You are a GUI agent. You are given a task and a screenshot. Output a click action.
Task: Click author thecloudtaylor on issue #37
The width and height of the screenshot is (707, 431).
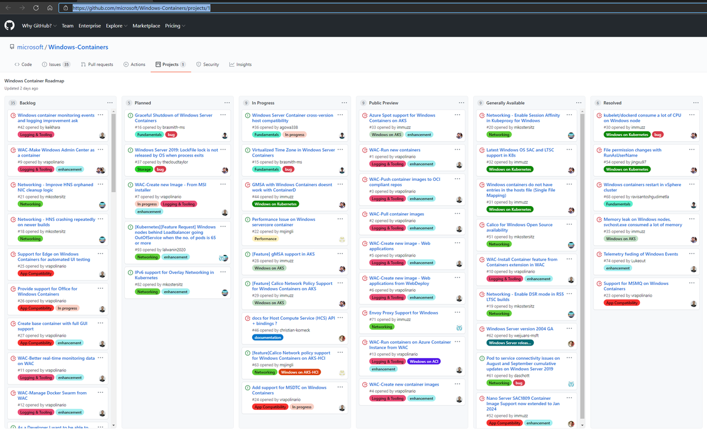click(x=175, y=162)
